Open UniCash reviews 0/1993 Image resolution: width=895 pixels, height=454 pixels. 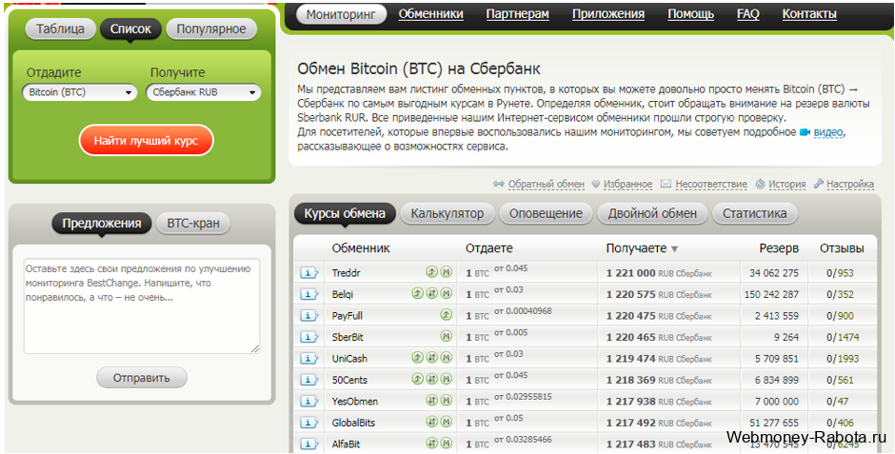pos(843,359)
